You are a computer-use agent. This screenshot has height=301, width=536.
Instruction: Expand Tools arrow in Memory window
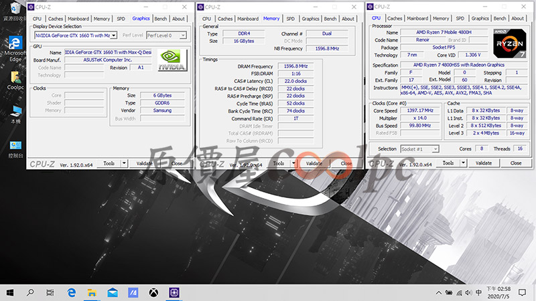pos(294,163)
